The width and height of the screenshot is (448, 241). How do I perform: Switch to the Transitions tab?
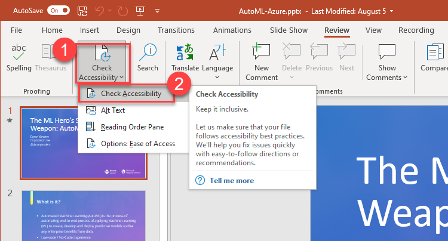click(x=176, y=30)
